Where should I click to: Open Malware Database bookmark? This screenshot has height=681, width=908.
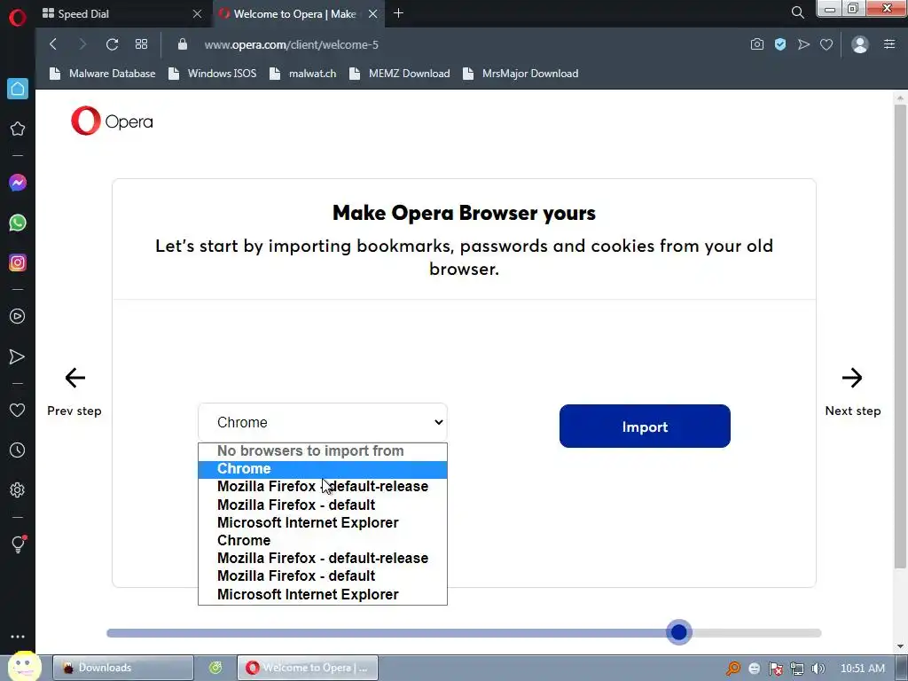[103, 74]
